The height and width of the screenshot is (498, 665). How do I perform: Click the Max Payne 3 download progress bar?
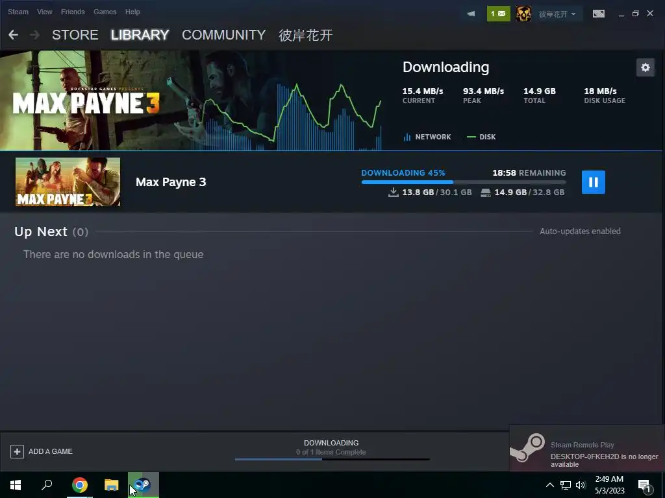pyautogui.click(x=464, y=182)
